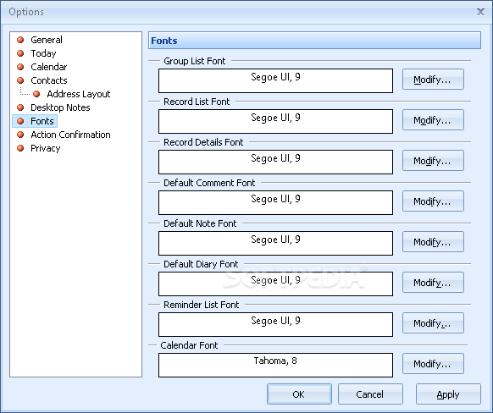
Task: Click the Record List Font preview box
Action: click(275, 121)
